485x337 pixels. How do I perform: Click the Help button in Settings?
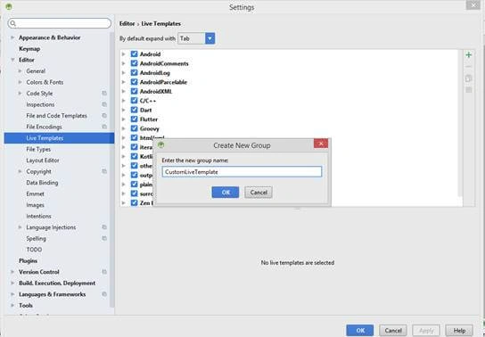pos(459,331)
